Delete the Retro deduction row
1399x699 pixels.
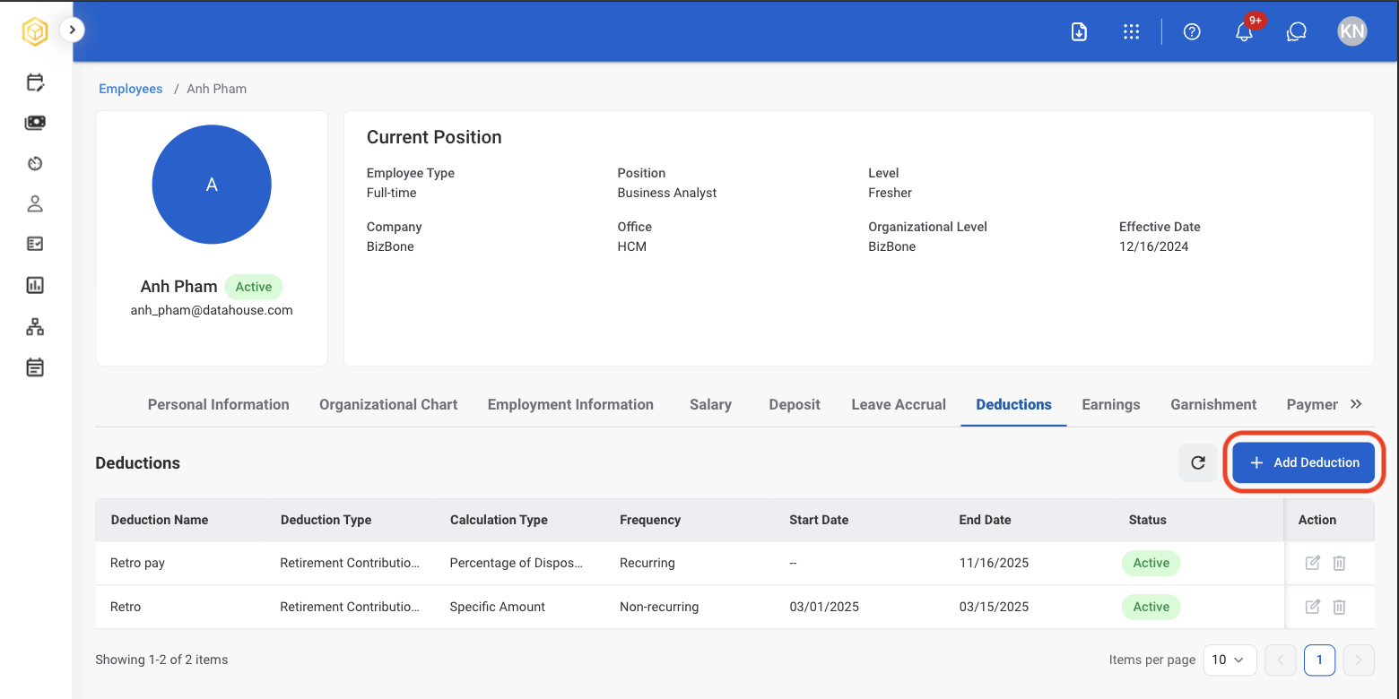(1339, 607)
